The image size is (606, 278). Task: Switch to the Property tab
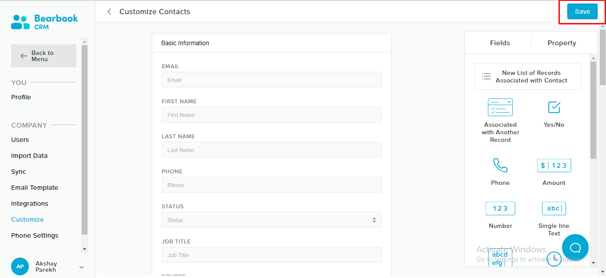pyautogui.click(x=562, y=43)
